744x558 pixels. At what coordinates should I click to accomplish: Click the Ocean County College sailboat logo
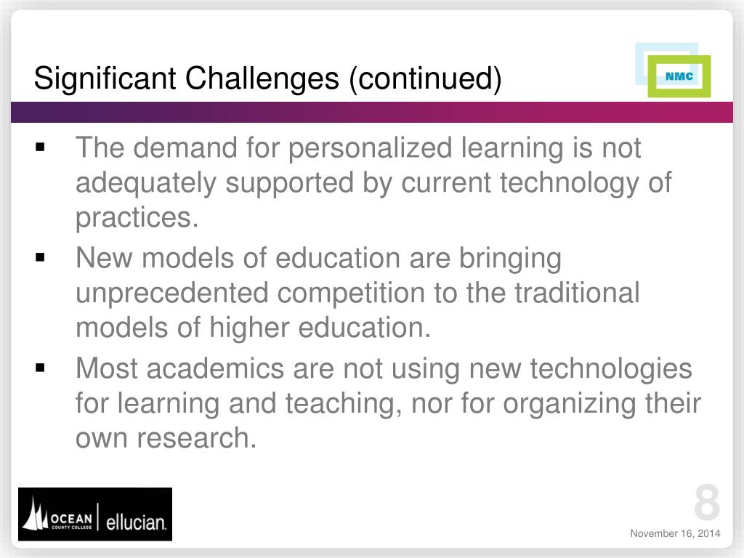pos(35,514)
